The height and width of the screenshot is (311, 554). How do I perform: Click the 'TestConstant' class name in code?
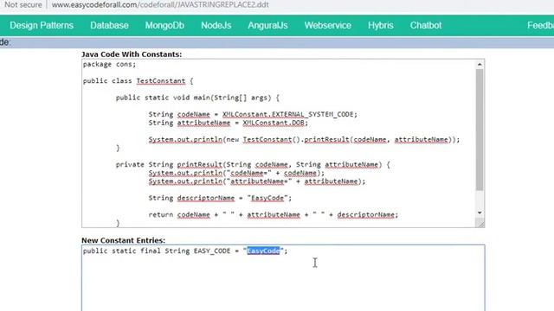pos(161,80)
